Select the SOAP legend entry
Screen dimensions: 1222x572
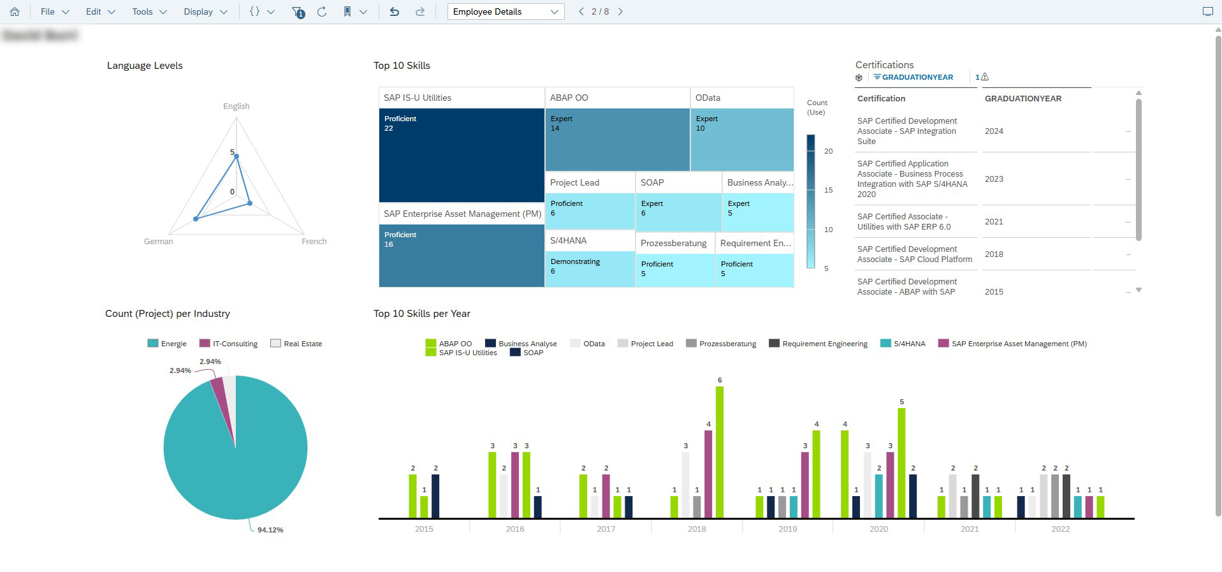coord(527,352)
